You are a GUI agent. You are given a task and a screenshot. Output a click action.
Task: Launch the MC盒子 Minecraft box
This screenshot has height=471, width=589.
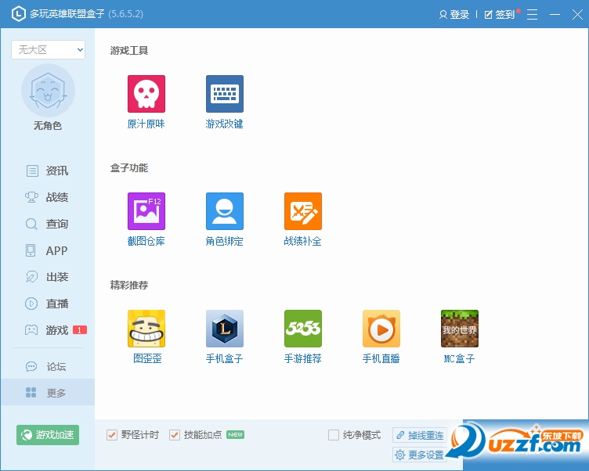460,329
